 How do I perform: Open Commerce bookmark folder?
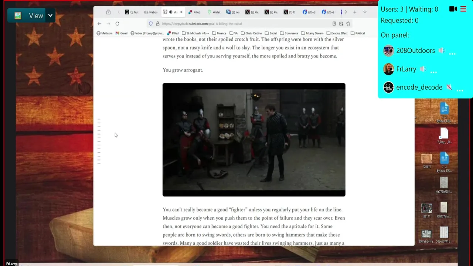coord(289,33)
